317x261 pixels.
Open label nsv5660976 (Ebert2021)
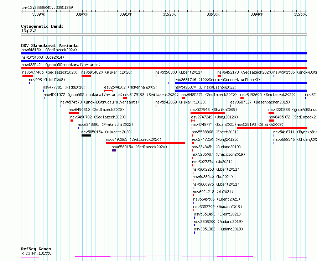click(x=216, y=184)
